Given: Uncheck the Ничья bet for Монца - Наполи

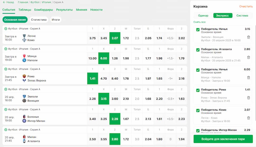Looking at the screenshot, I should (x=198, y=70).
